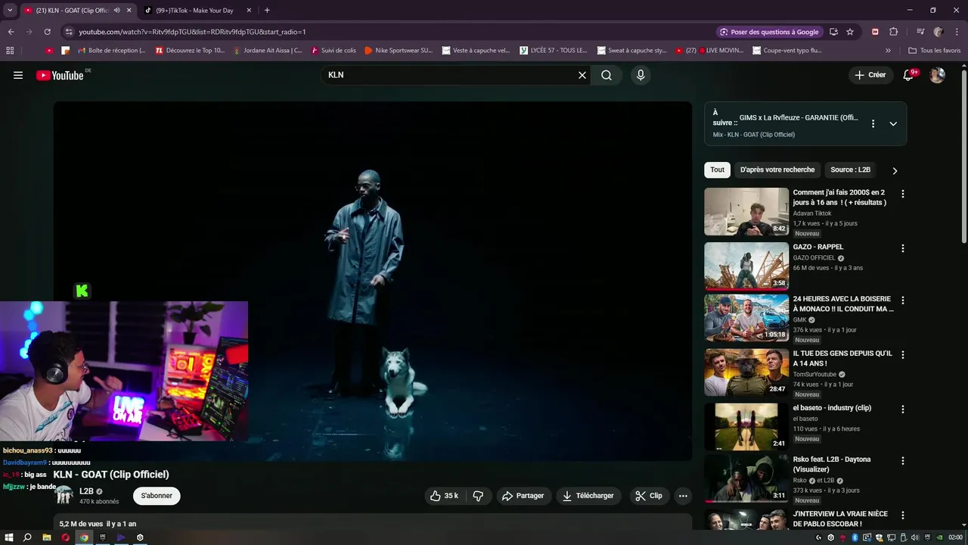
Task: Mute the tab via speaker icon
Action: point(116,11)
